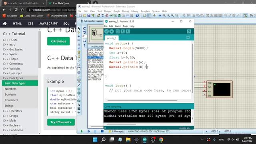Click the blue Help question-mark icon in Proteus
This screenshot has height=144, width=256.
(x=137, y=15)
